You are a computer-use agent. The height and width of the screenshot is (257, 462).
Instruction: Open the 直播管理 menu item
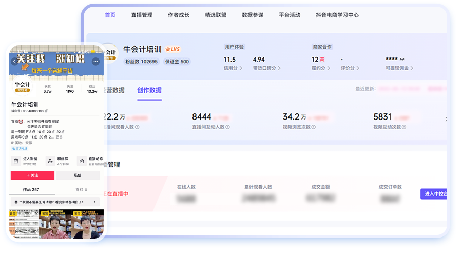click(142, 15)
